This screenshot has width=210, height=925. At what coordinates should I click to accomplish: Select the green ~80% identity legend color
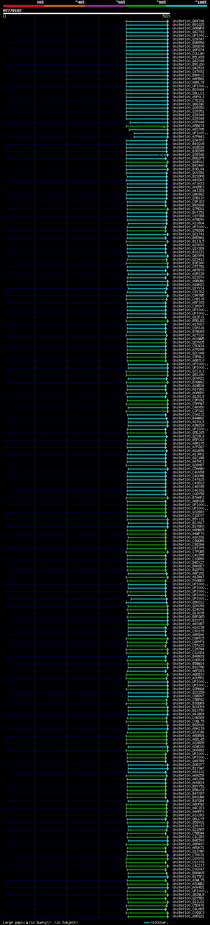pos(146,6)
